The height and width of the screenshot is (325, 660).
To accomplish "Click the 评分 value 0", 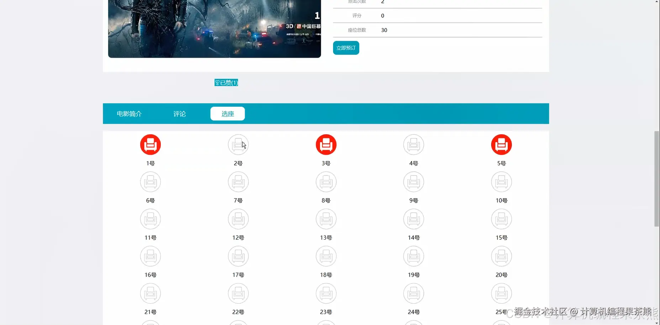I will [x=382, y=16].
